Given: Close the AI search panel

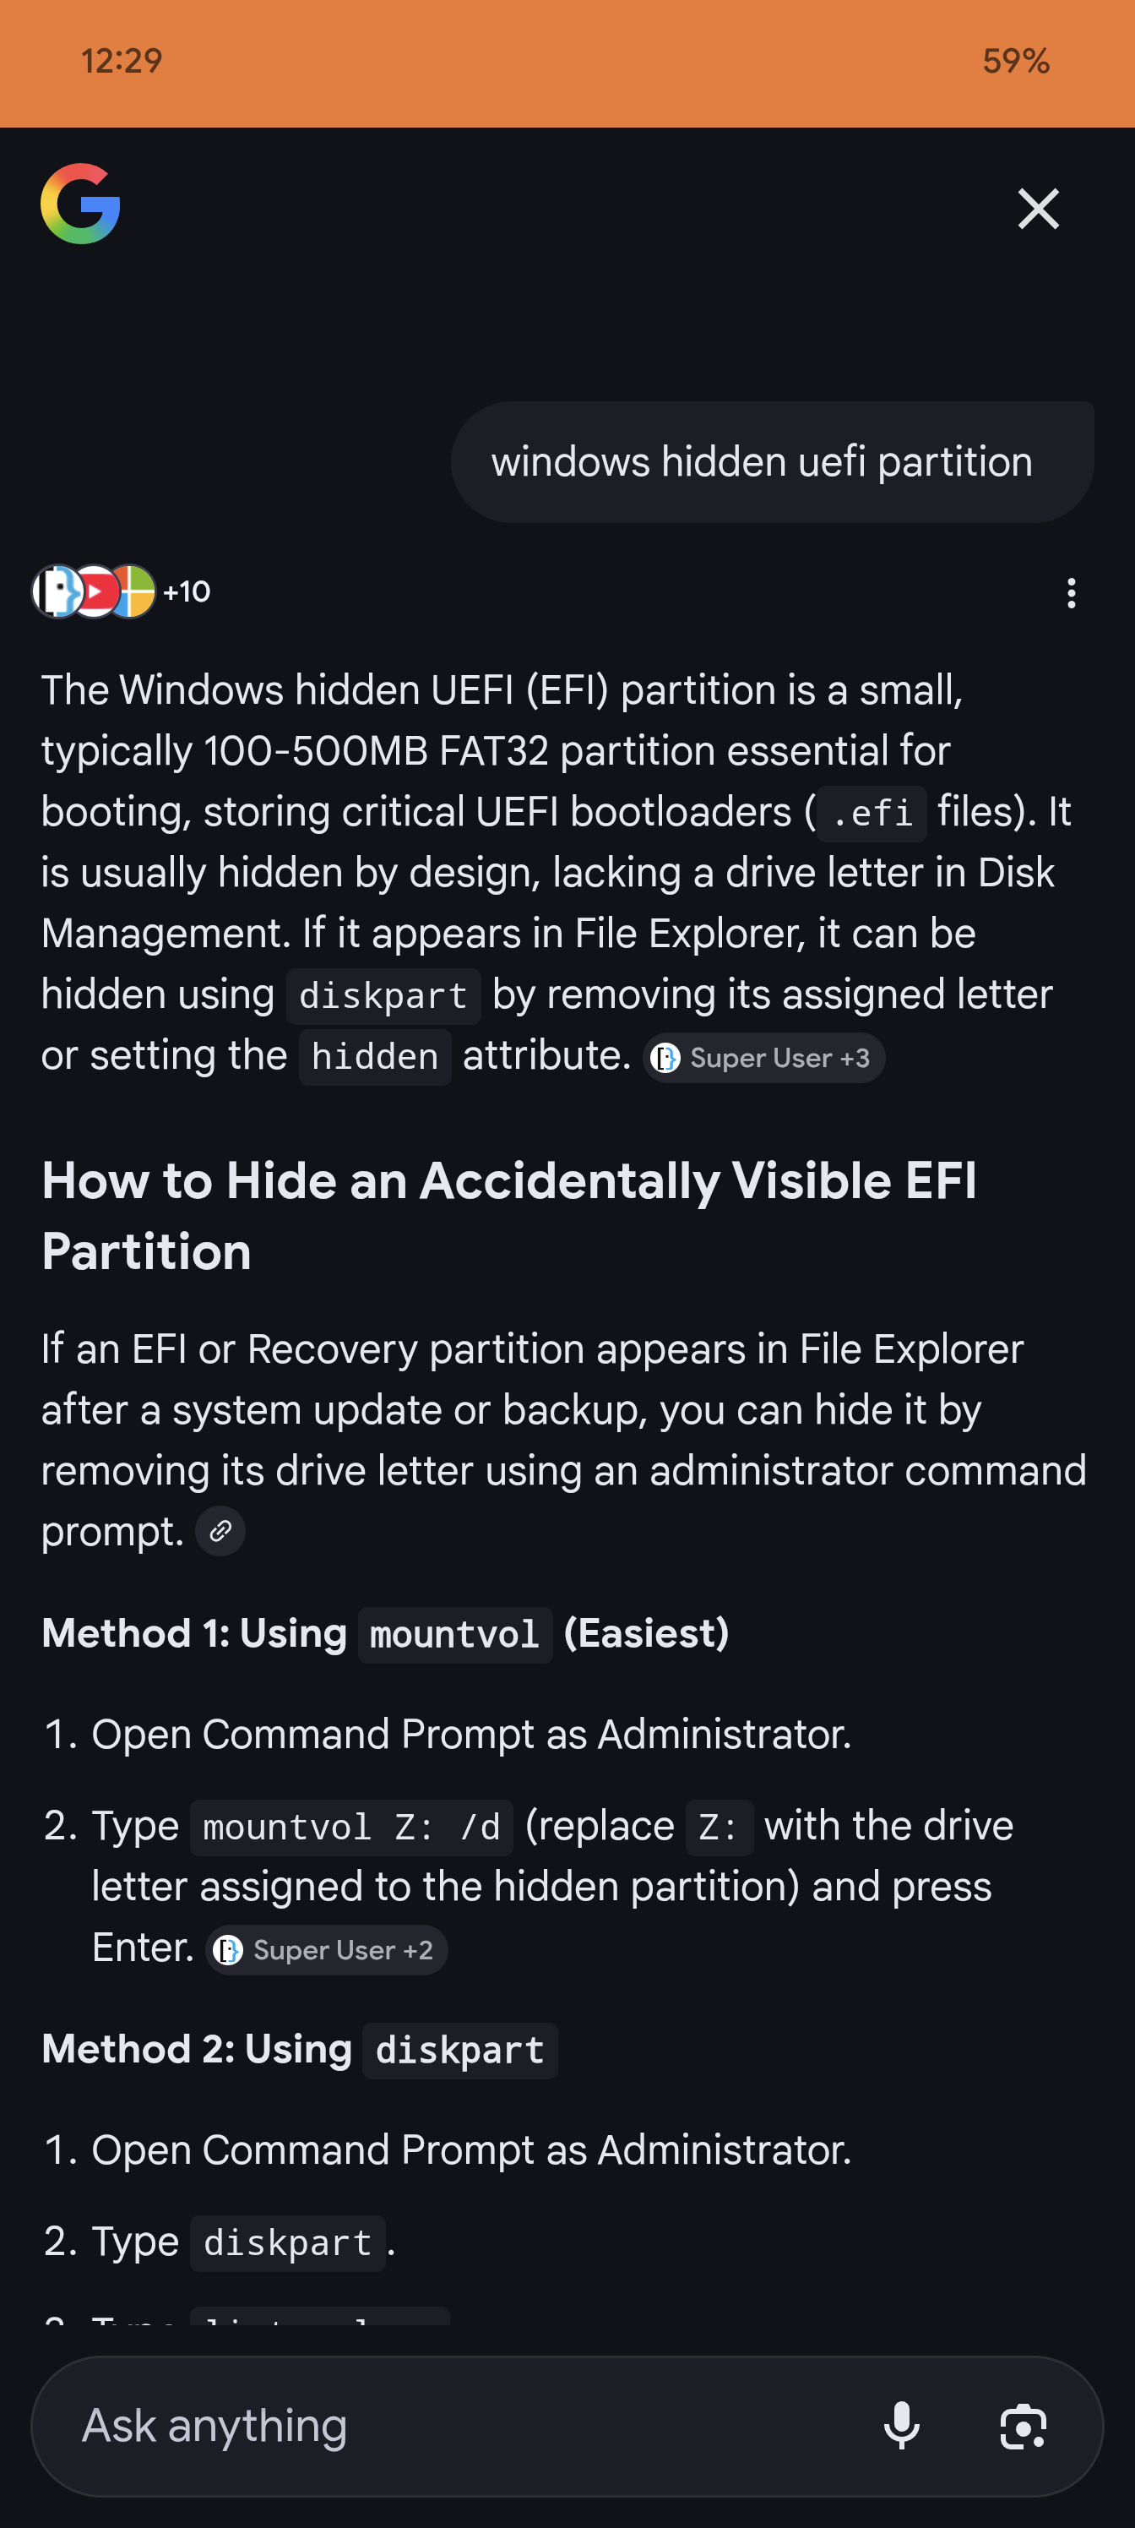Looking at the screenshot, I should pos(1038,209).
